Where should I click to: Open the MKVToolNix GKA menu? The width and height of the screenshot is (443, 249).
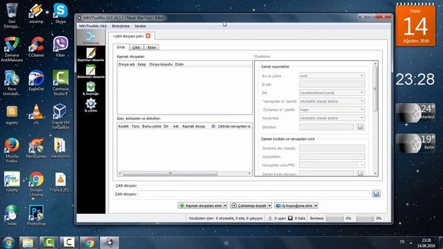(93, 26)
